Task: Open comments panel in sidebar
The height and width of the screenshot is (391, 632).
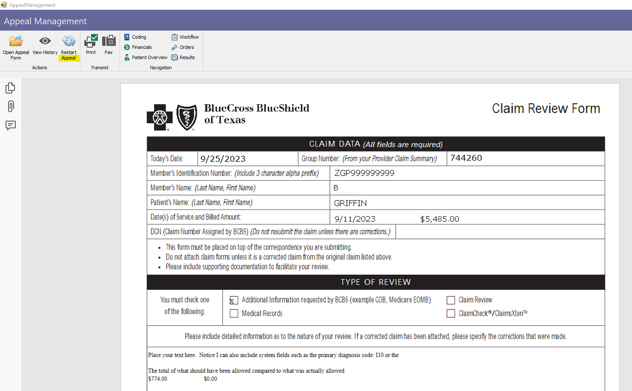Action: pos(11,125)
